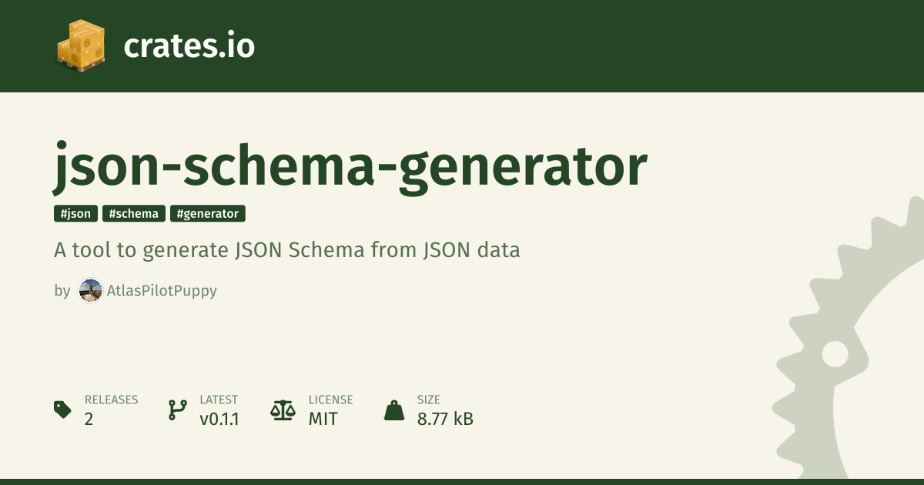The height and width of the screenshot is (485, 924).
Task: Click the releases count 2
Action: coord(89,420)
